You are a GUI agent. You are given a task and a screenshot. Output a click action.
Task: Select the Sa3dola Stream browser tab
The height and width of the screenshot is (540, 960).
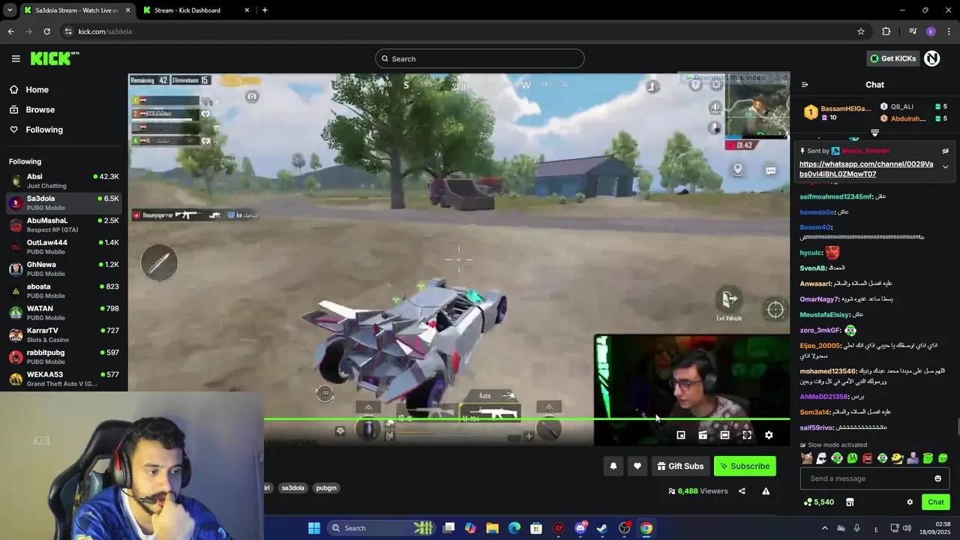coord(76,10)
